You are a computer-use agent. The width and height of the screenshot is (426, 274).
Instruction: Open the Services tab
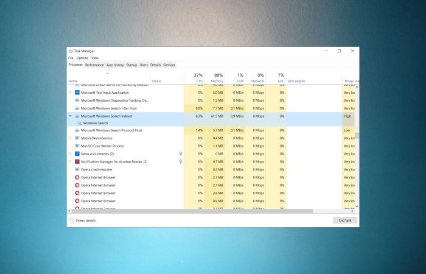click(170, 65)
